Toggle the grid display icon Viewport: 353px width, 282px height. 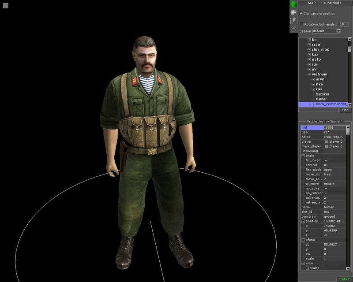point(293,13)
